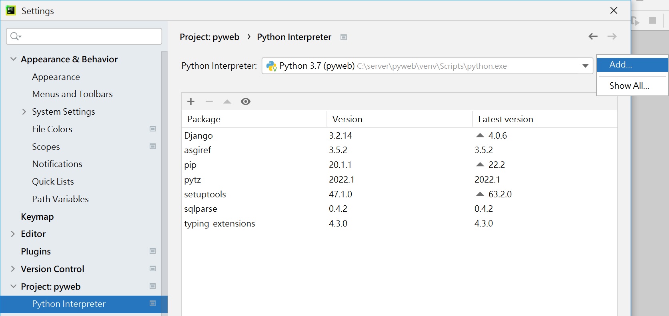Open the Appearance settings page
The height and width of the screenshot is (316, 669).
tap(56, 77)
